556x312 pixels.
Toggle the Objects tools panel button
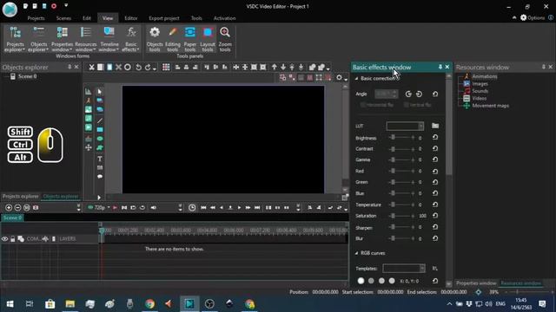pos(155,39)
